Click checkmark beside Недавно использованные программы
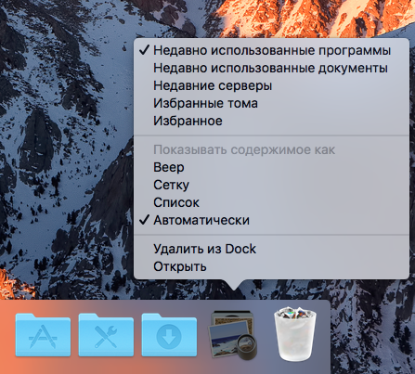This screenshot has width=415, height=374. point(144,50)
